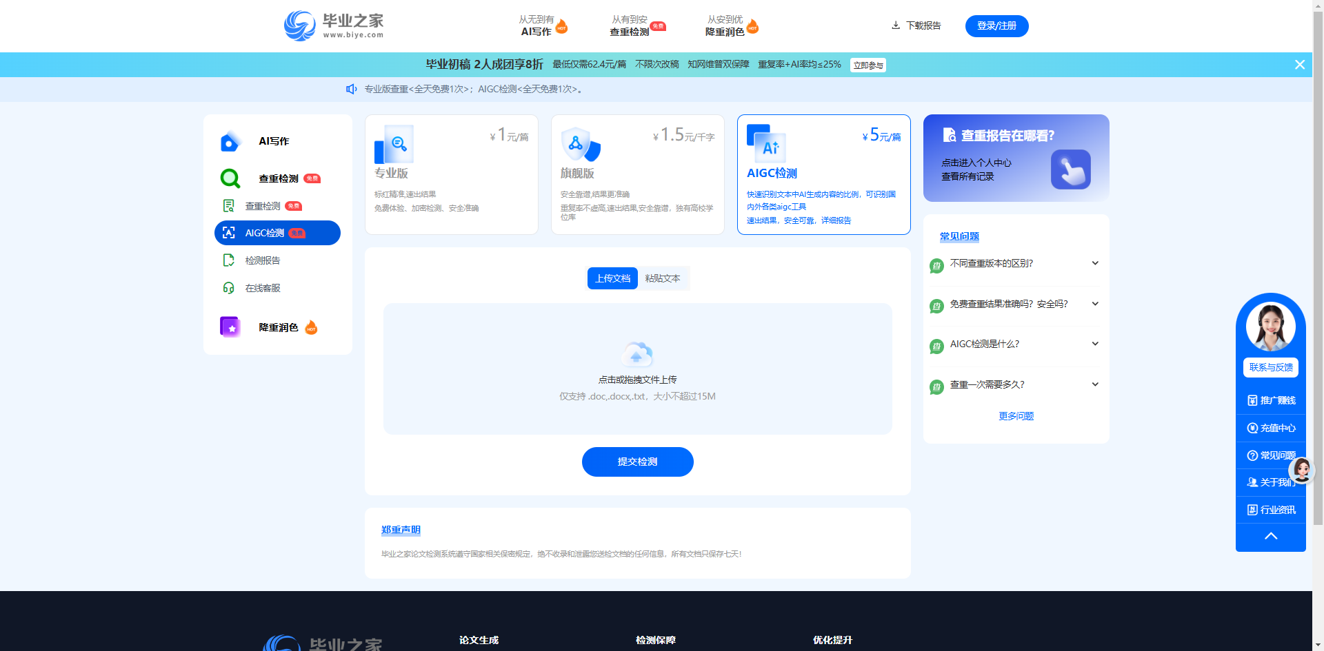Click the green magnifier 查重检测 icon

point(230,178)
